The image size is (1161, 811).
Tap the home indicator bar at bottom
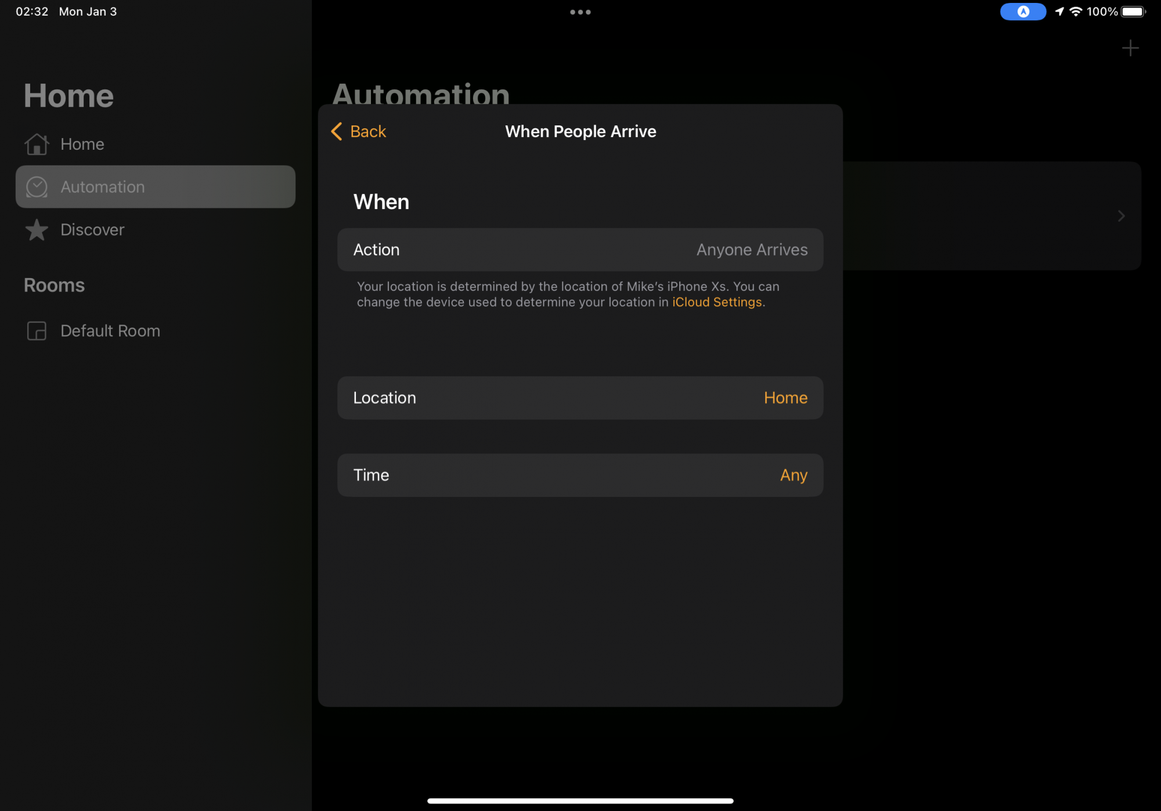pos(580,801)
